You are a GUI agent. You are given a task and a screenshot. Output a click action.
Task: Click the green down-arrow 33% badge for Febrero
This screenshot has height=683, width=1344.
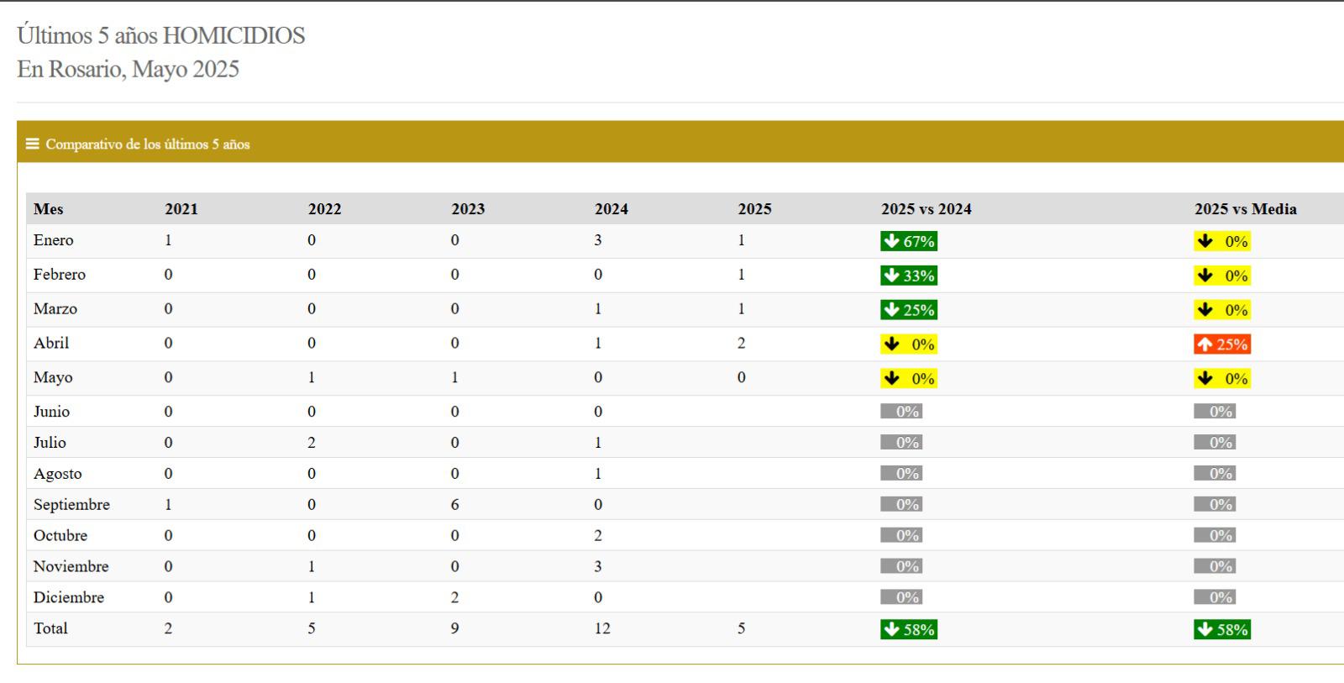tap(908, 276)
